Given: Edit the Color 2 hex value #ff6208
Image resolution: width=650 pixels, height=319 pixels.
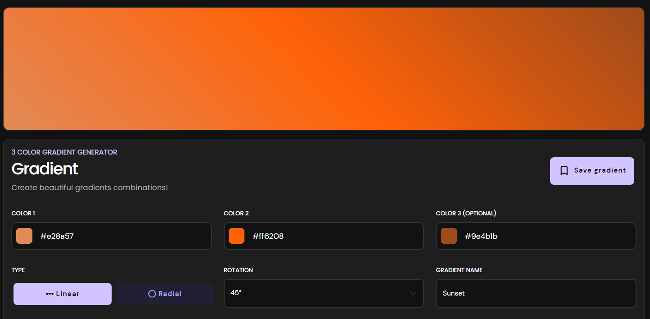Looking at the screenshot, I should 268,236.
